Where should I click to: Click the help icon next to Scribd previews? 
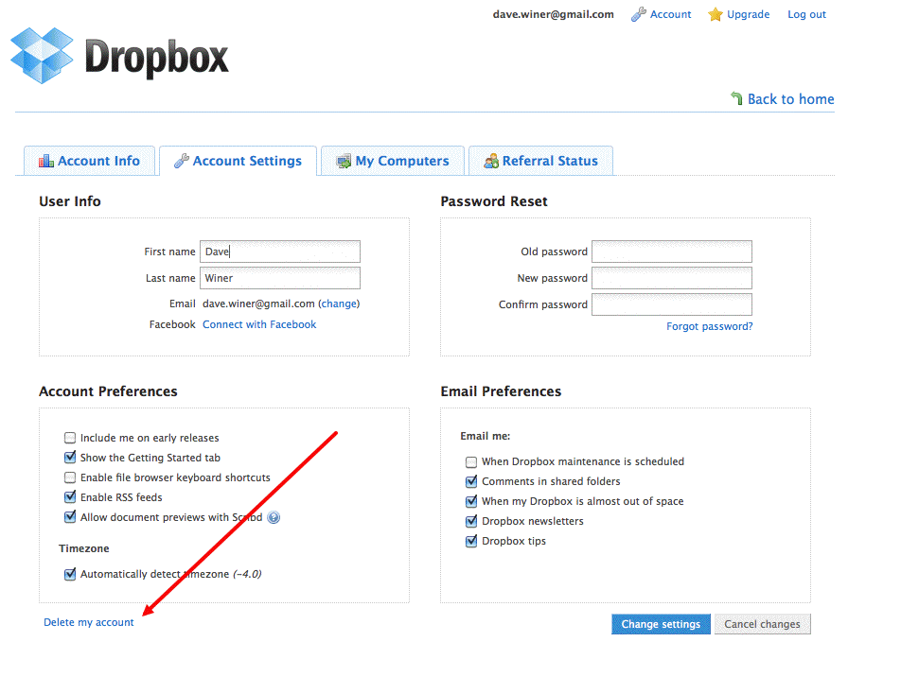[274, 517]
